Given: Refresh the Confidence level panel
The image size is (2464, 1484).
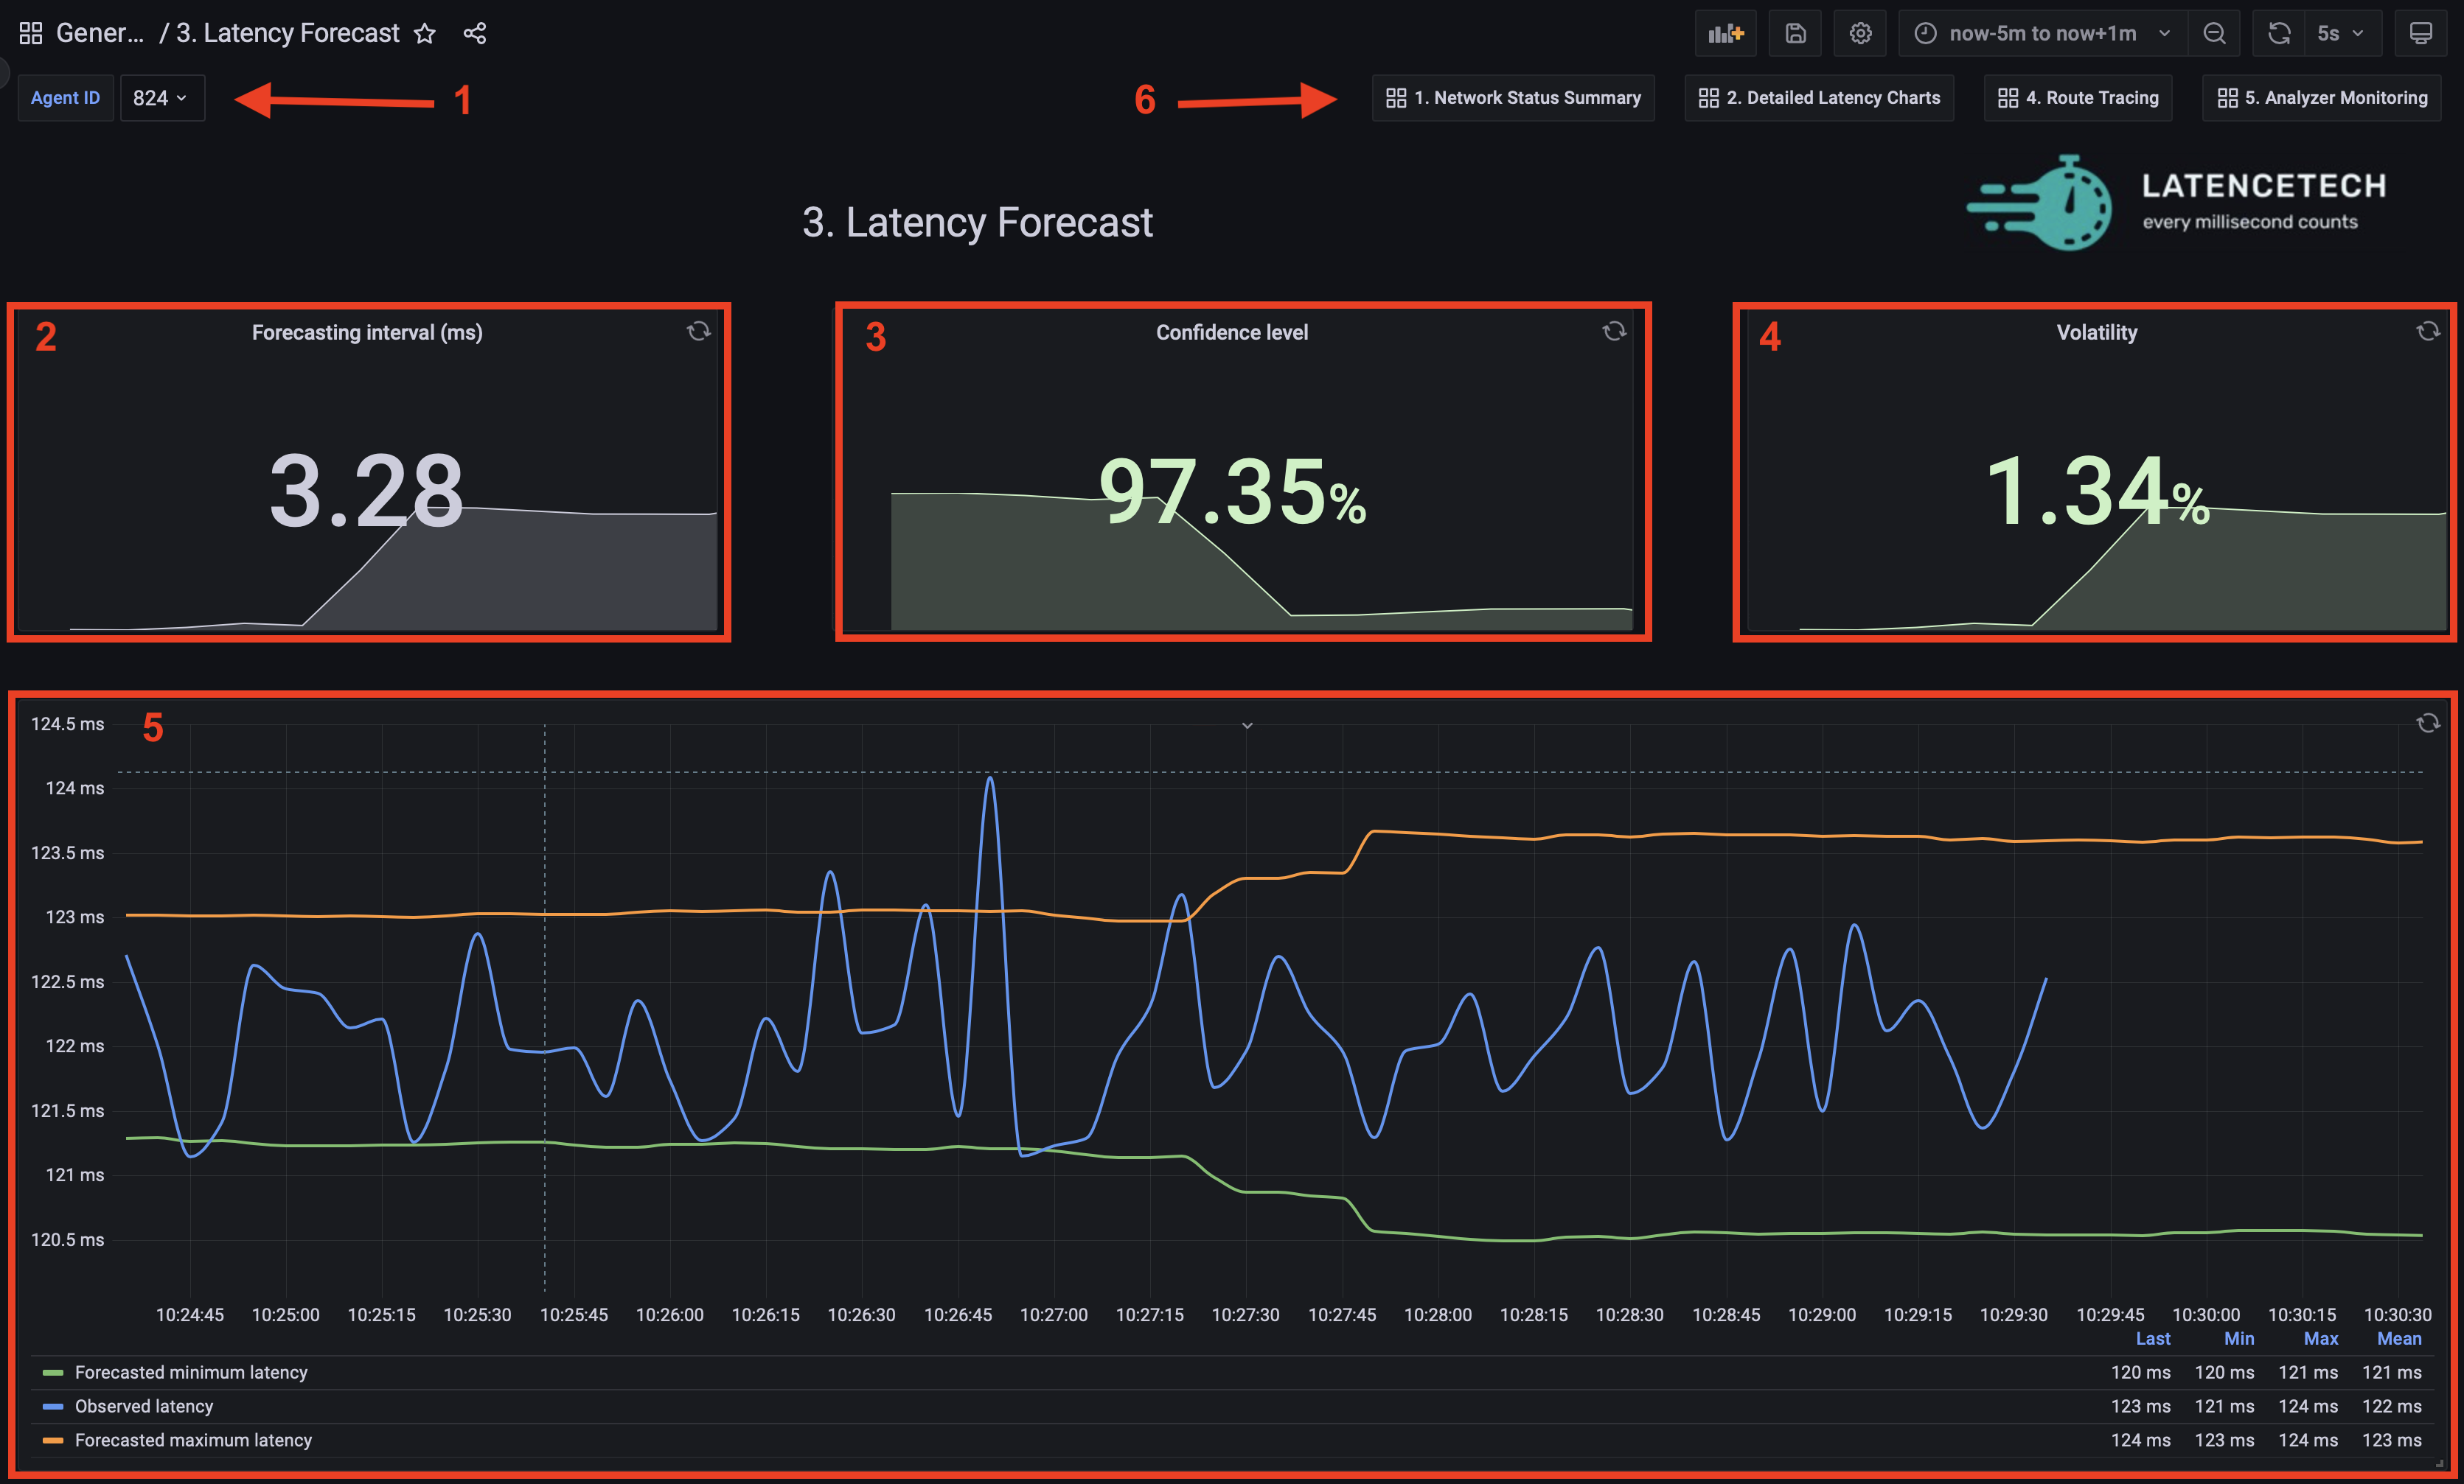Looking at the screenshot, I should click(1614, 331).
